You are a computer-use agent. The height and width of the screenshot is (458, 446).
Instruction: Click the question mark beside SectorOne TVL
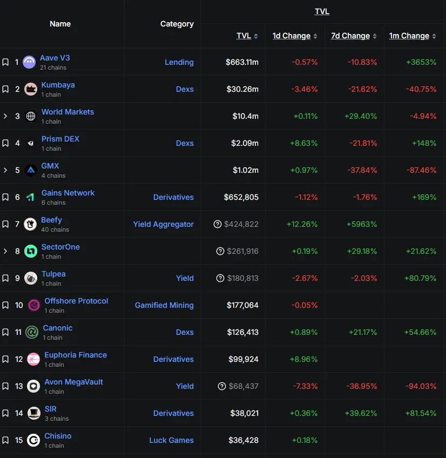coord(220,251)
